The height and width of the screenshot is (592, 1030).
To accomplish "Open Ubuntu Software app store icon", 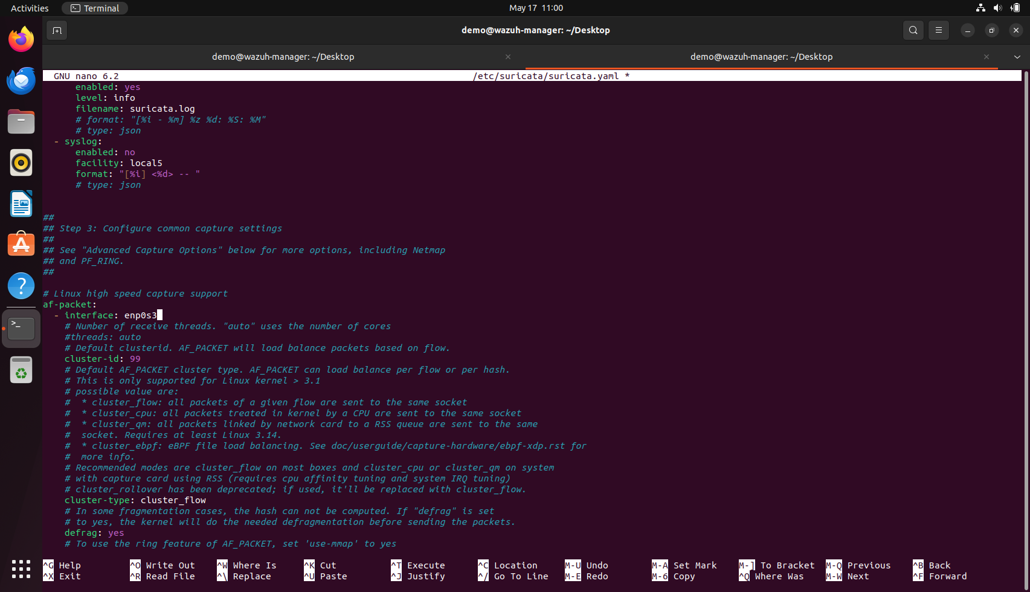I will click(x=21, y=245).
